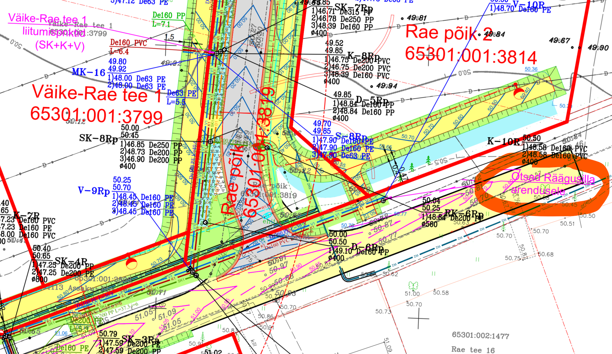Image resolution: width=612 pixels, height=354 pixels.
Task: Click the magenta 'Otsad Räägusilla arendusele' annotation
Action: (553, 184)
